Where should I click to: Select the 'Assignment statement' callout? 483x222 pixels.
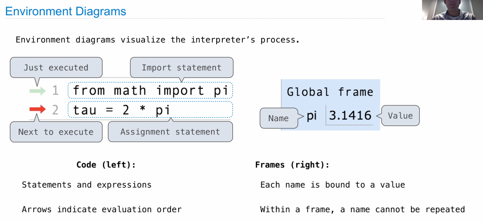pos(170,132)
